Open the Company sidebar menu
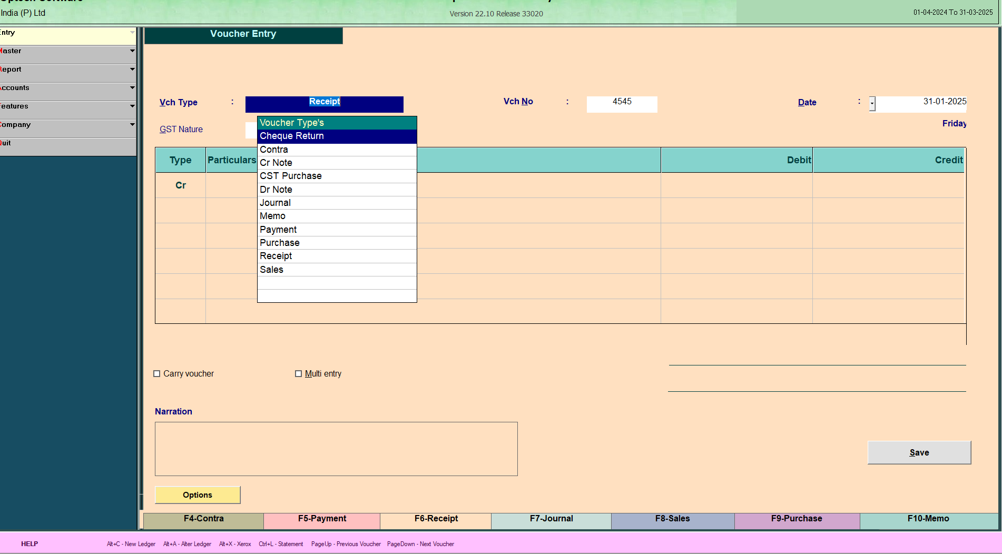The image size is (1002, 554). coord(67,125)
